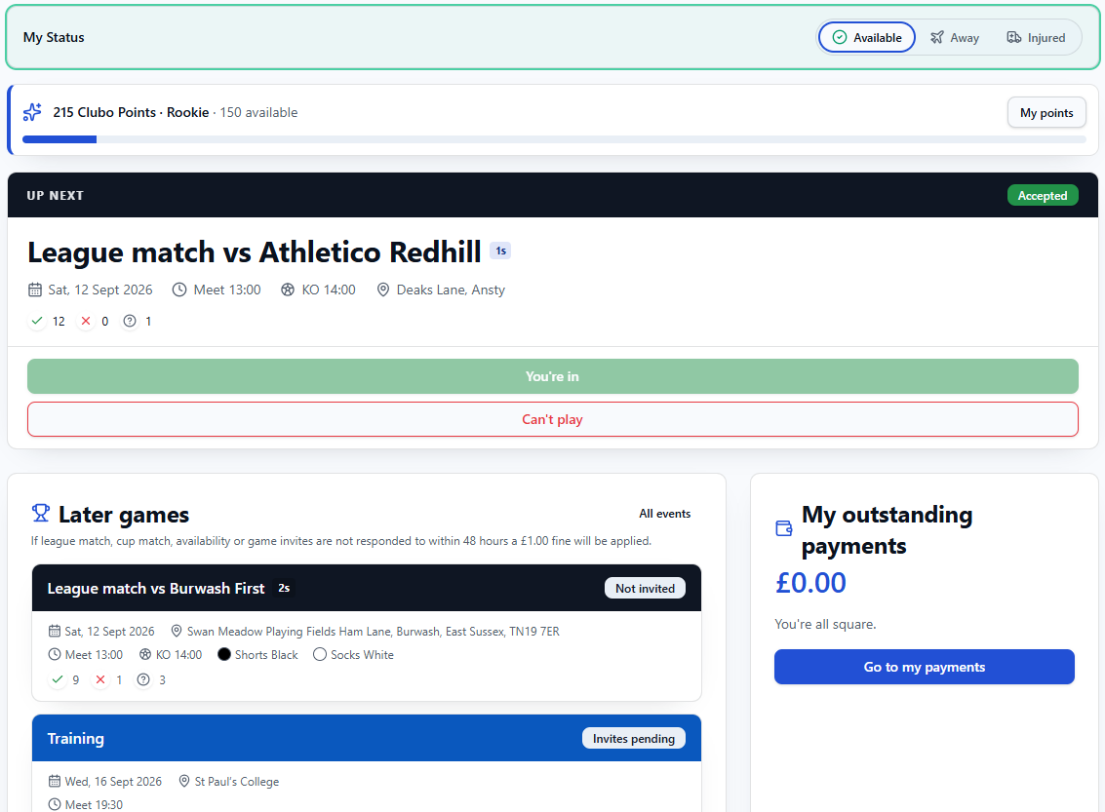Go to my payments

pos(924,667)
